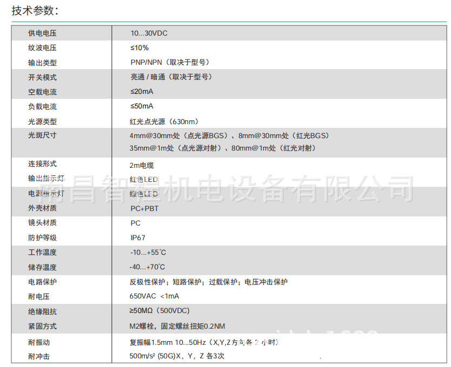Click the value ≥50MΩ (500VDC)
This screenshot has width=451, height=367.
[x=159, y=311]
